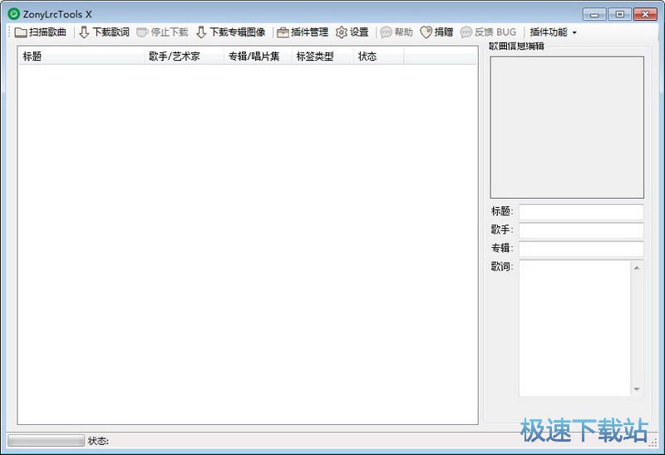Screen dimensions: 665x455
Task: Open Plugin Management (插件管理) briefcase icon
Action: pos(283,32)
